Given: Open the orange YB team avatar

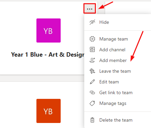Looking at the screenshot, I should pos(49,111).
